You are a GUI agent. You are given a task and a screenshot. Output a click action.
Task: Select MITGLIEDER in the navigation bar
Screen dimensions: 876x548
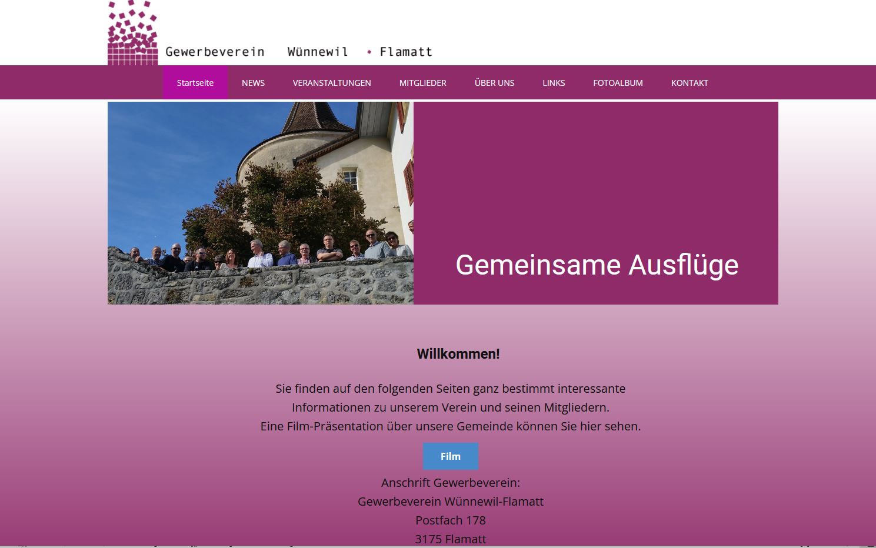click(423, 82)
